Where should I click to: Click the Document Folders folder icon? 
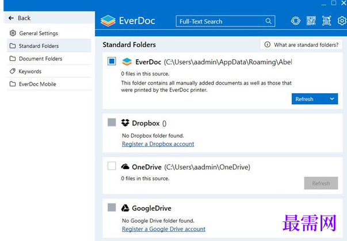tap(13, 58)
